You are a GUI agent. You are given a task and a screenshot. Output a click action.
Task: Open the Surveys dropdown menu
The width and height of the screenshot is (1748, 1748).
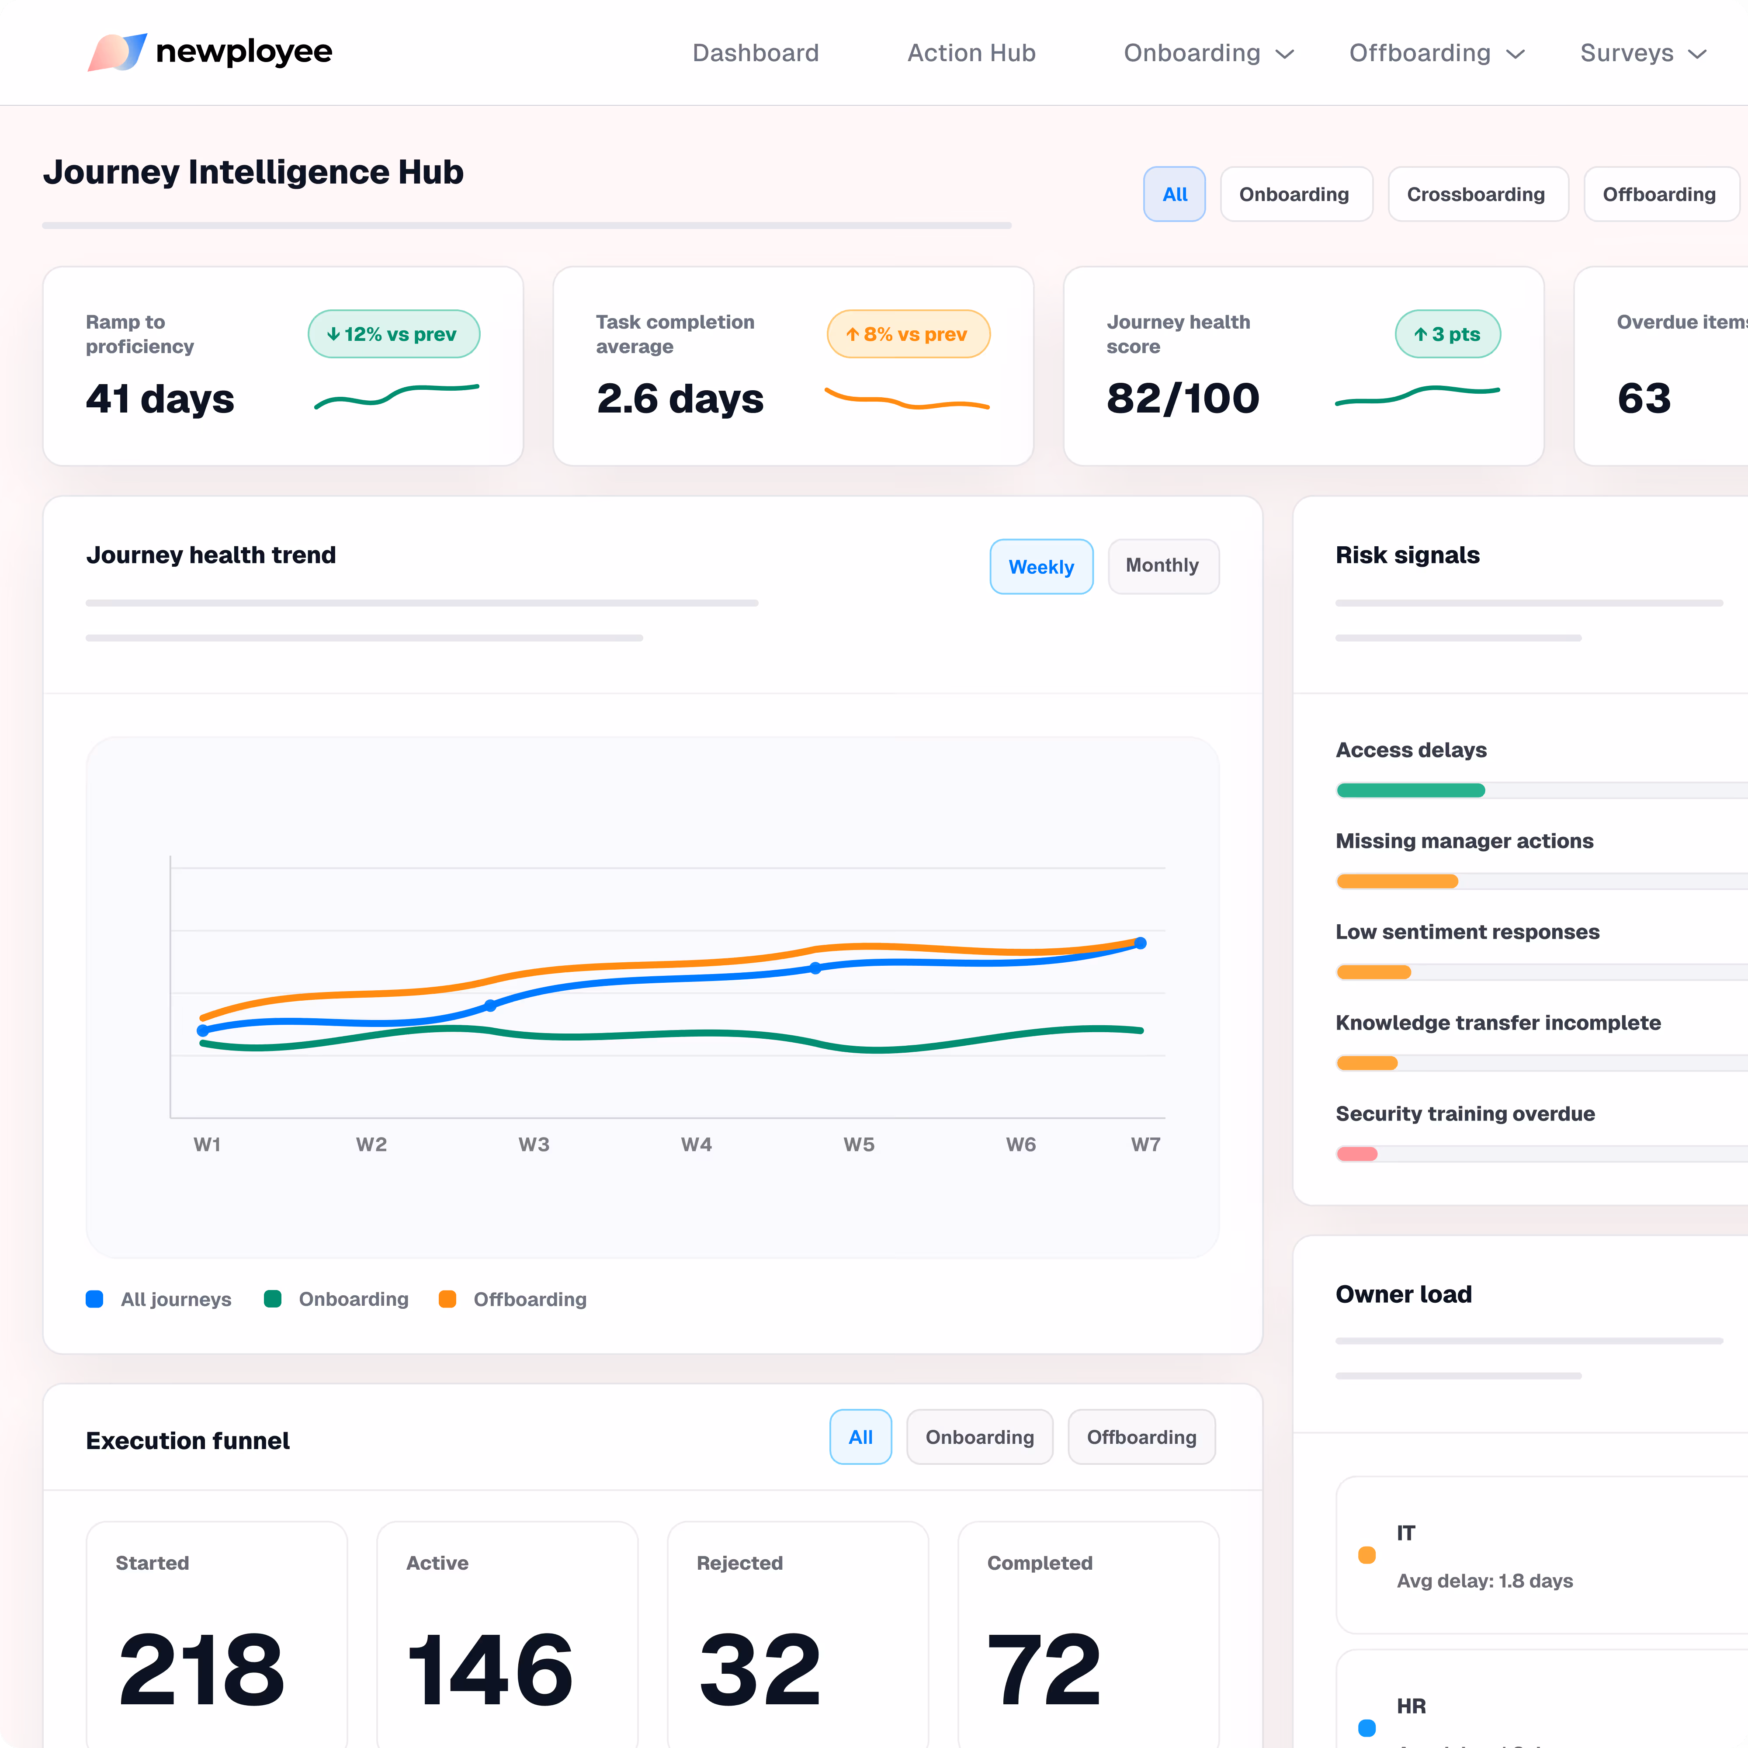pos(1642,52)
